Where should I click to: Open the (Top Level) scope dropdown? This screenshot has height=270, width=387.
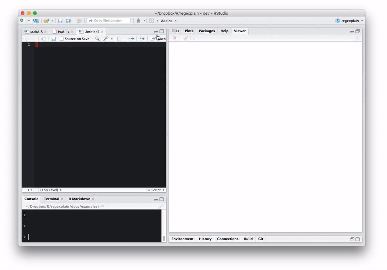(x=49, y=190)
